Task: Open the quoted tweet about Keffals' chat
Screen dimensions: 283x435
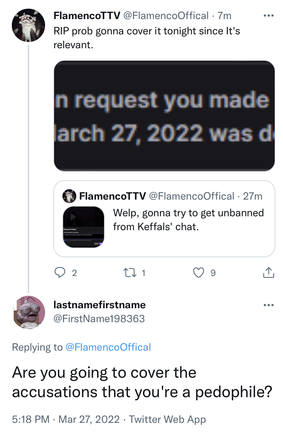Action: (x=188, y=220)
